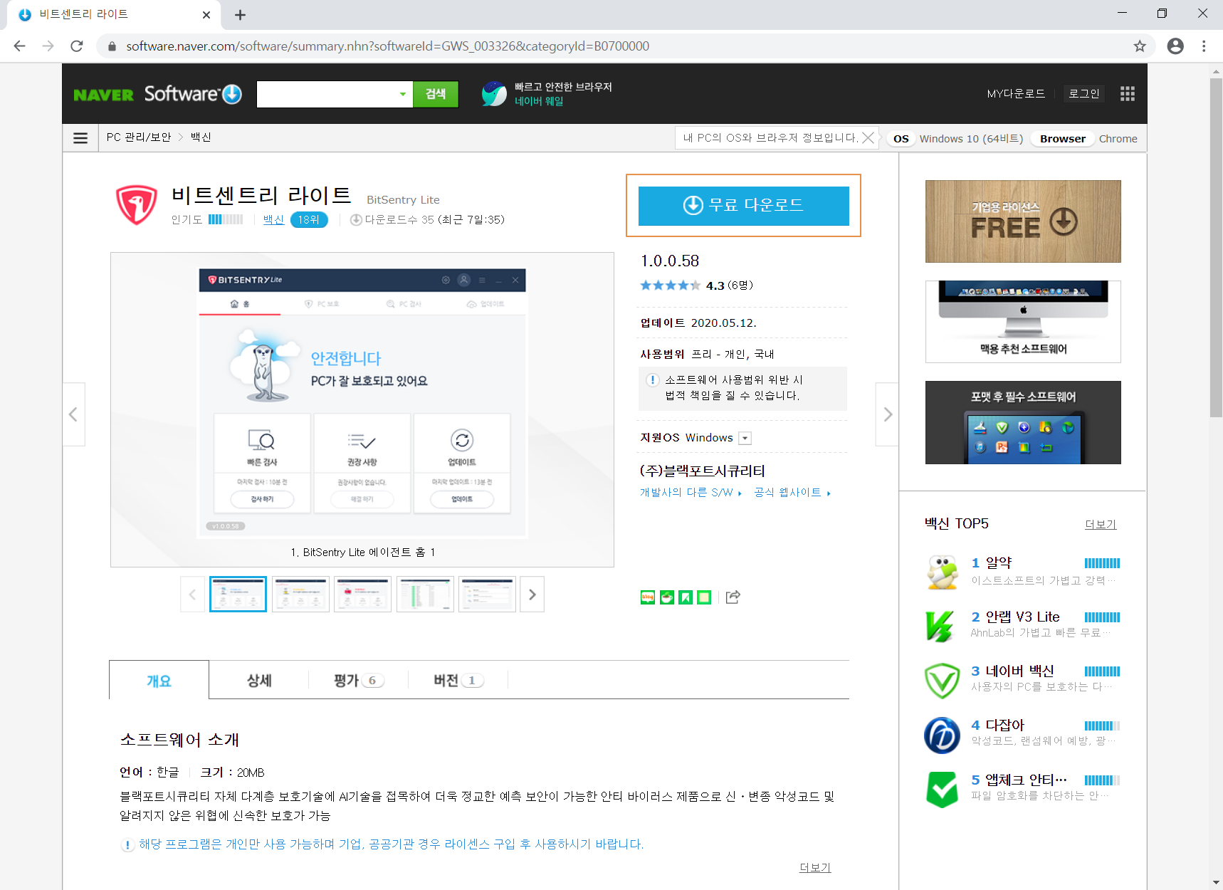1223x890 pixels.
Task: Open a new browser tab
Action: pyautogui.click(x=240, y=15)
